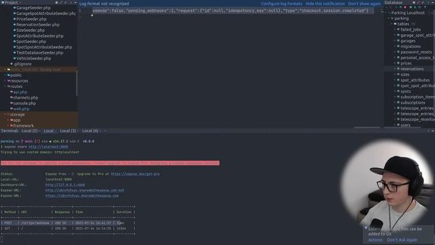Switch to the Local (4) terminal tab
This screenshot has width=435, height=245.
coord(90,131)
